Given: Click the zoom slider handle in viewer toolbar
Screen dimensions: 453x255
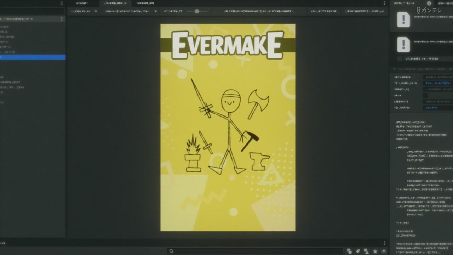Looking at the screenshot, I should click(x=197, y=11).
